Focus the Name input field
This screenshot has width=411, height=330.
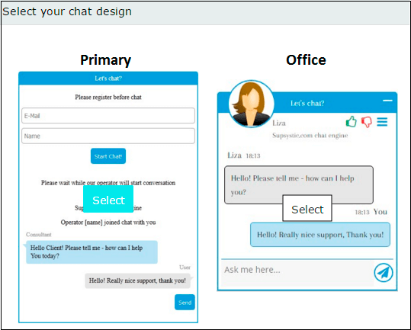pos(108,136)
